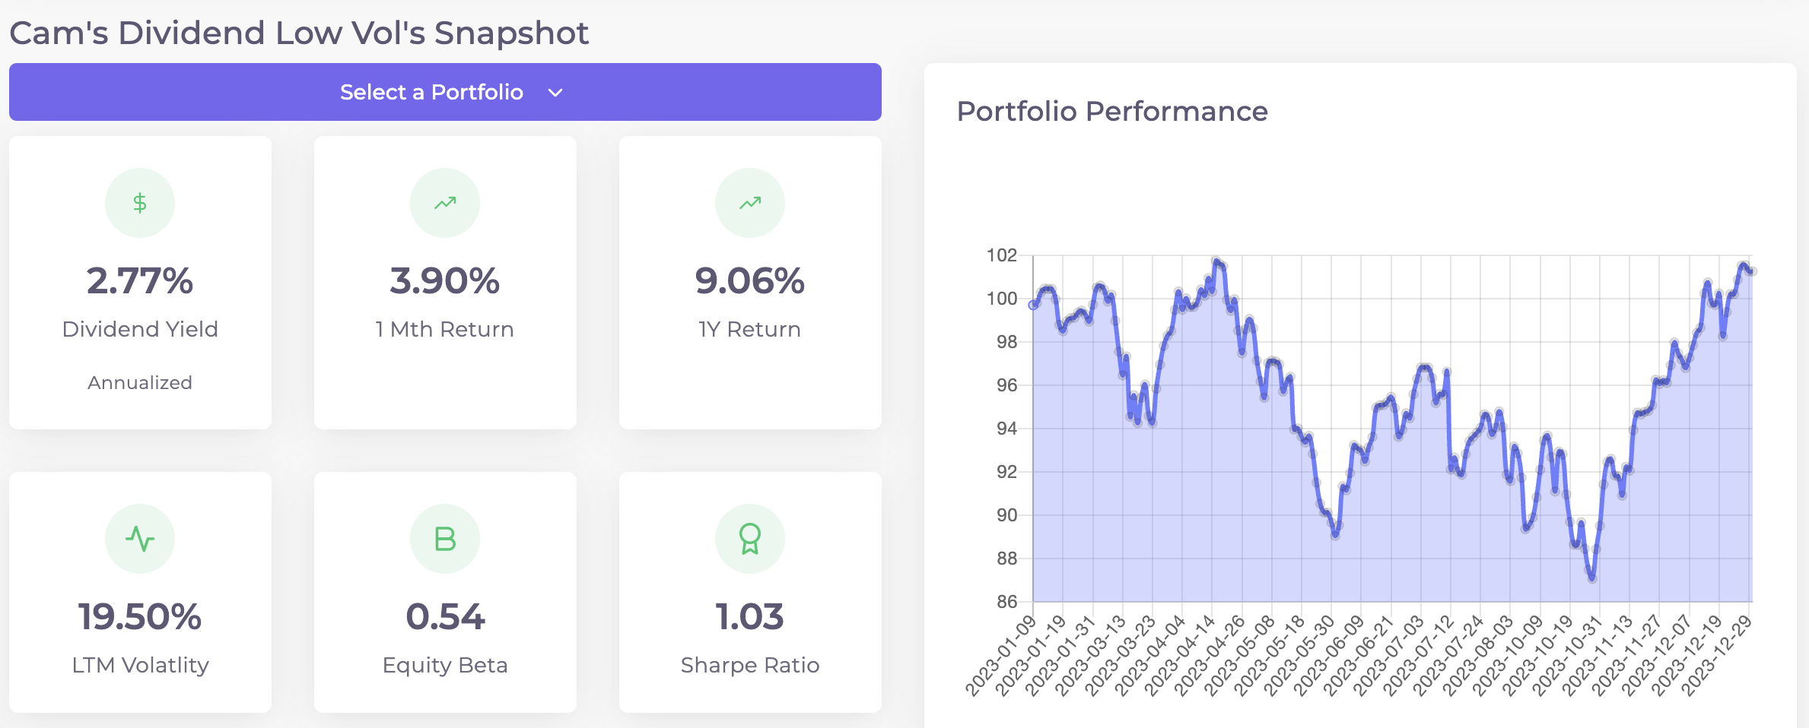Click the chevron on the portfolio selector
Viewport: 1809px width, 728px height.
555,92
